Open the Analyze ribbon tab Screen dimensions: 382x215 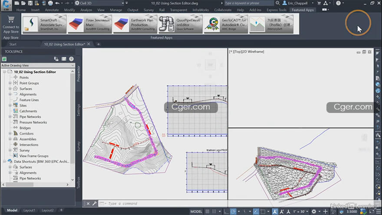pyautogui.click(x=86, y=10)
